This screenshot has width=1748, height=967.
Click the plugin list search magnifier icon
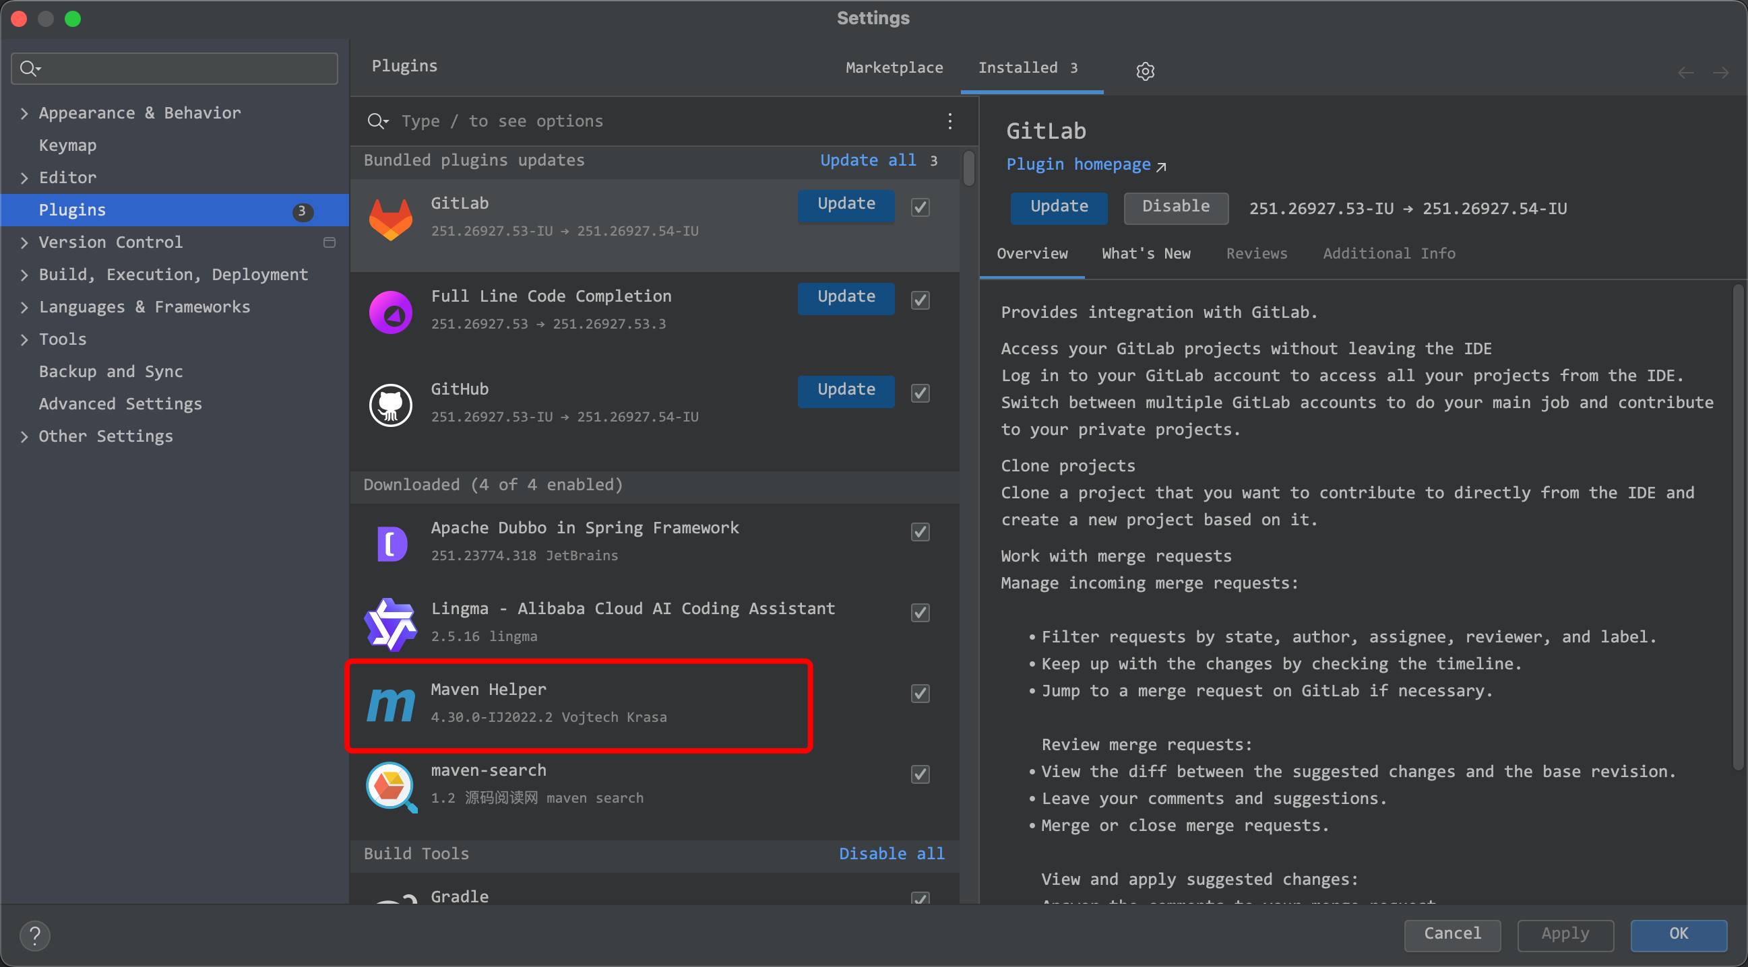click(x=377, y=121)
